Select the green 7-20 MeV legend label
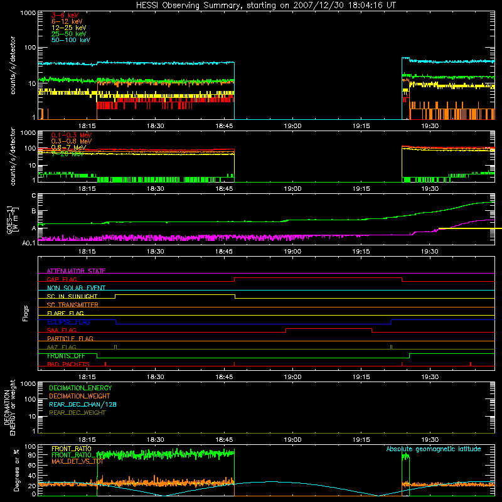This screenshot has height=502, width=502. click(68, 154)
